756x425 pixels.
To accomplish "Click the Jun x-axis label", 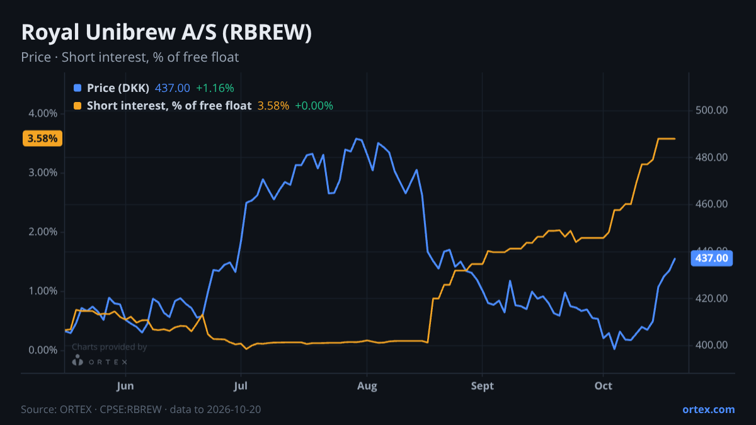I will [125, 385].
